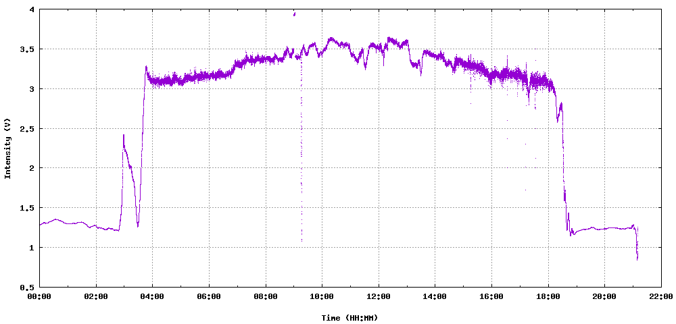The height and width of the screenshot is (324, 676).
Task: Click the 12:00 time axis label
Action: pos(379,296)
